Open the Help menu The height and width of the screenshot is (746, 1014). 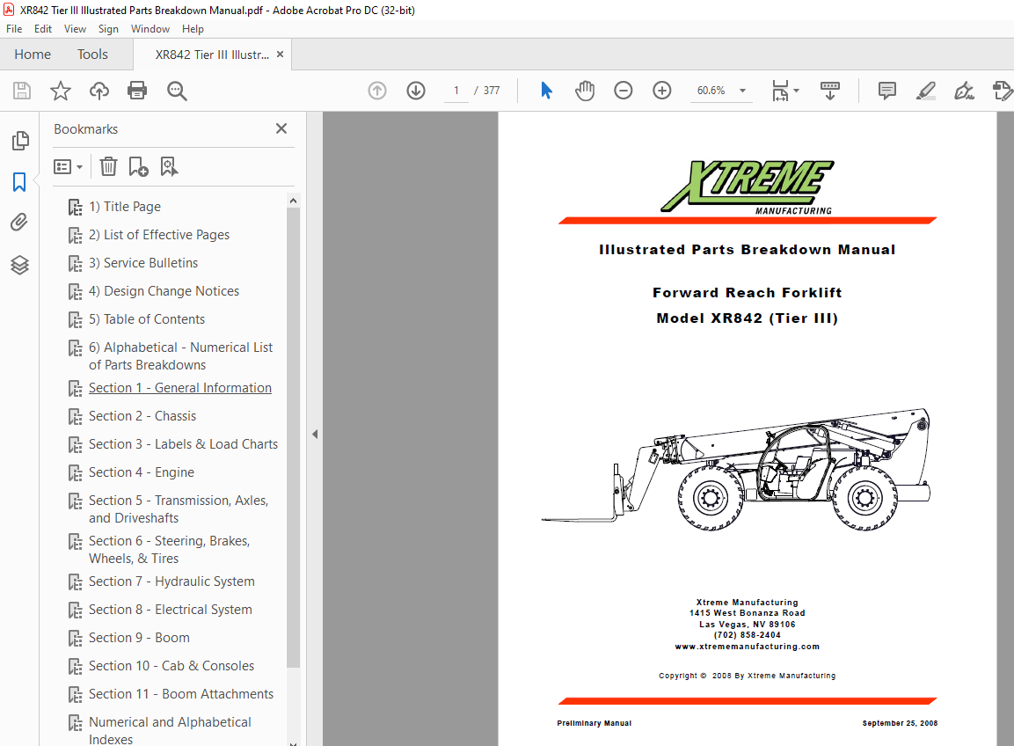click(193, 29)
